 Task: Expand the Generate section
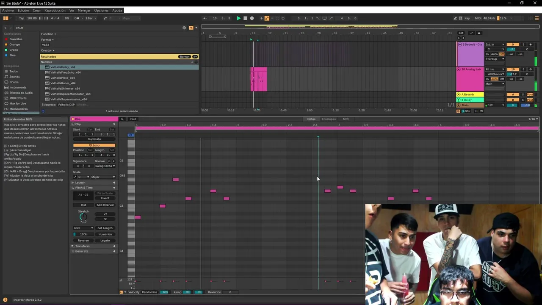pos(94,251)
